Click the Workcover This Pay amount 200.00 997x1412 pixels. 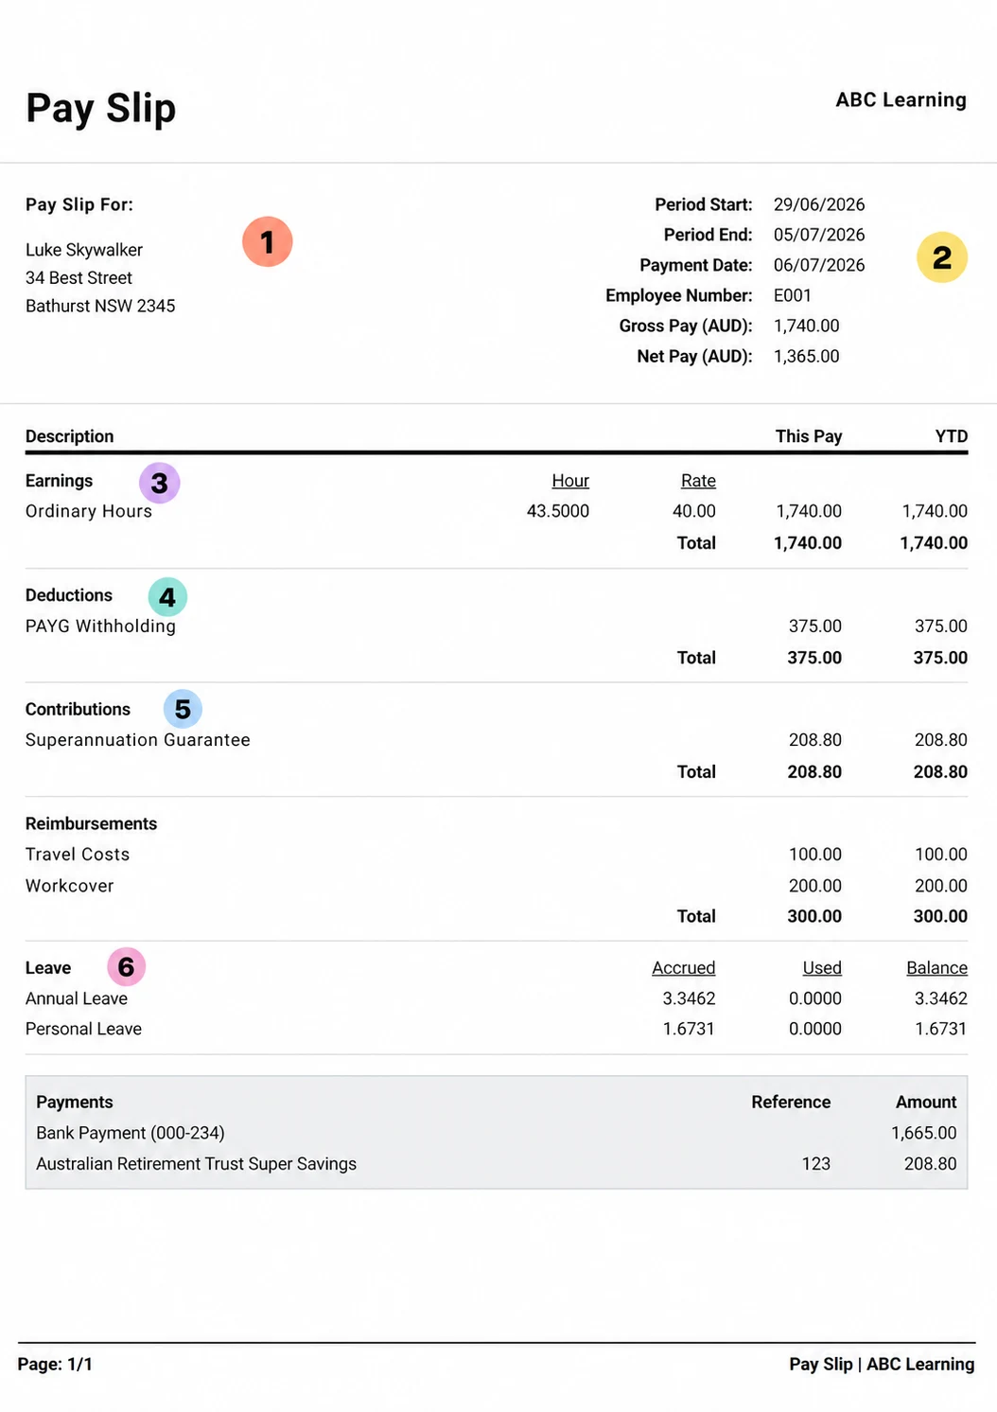815,886
